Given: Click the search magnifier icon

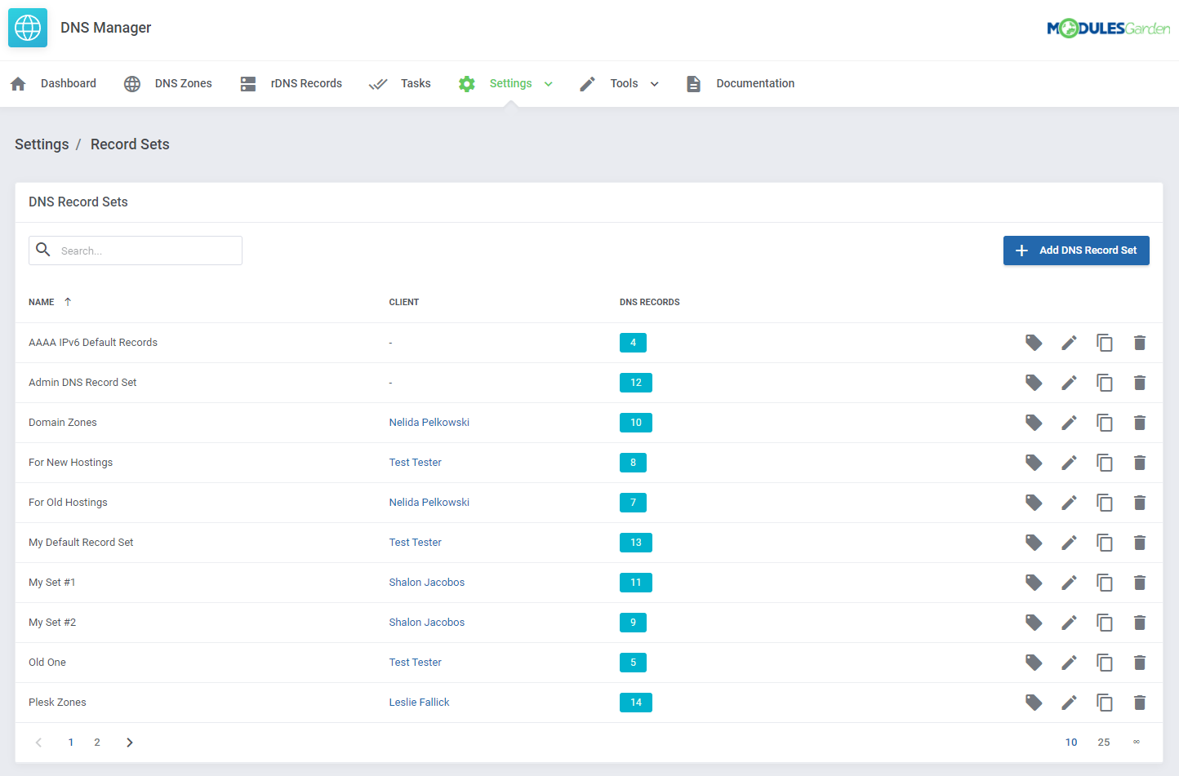Looking at the screenshot, I should [43, 250].
